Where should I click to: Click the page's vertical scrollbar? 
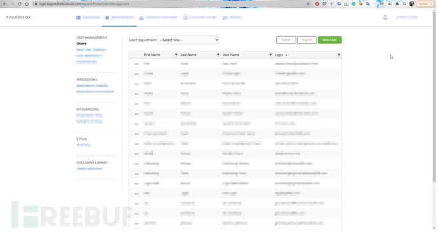tap(434, 95)
